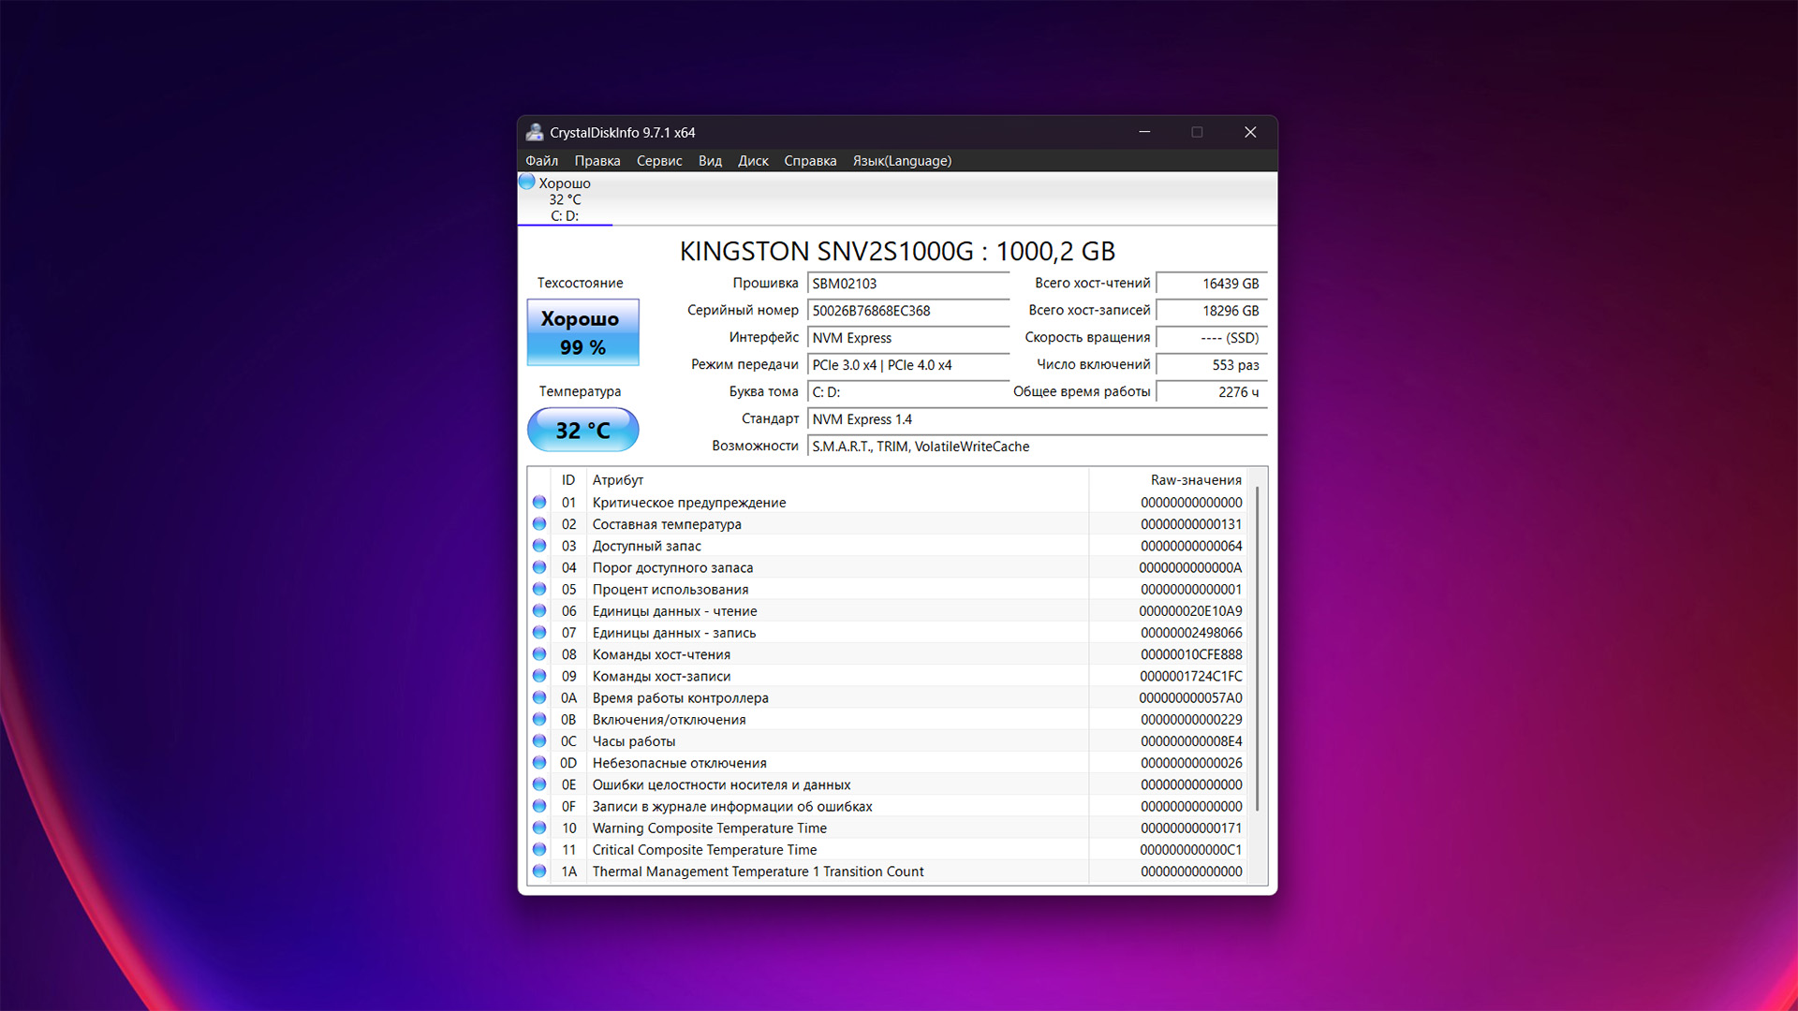Click the CrystalDiskInfo app icon in title bar
The width and height of the screenshot is (1798, 1011).
coord(535,132)
